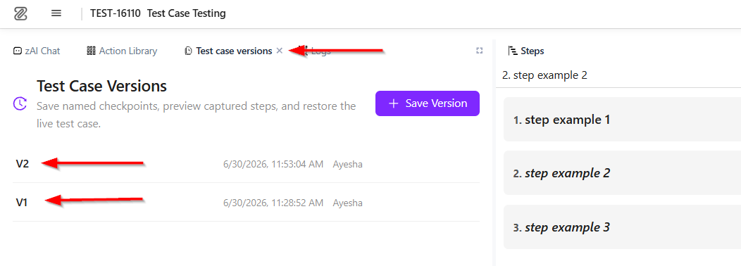Click the Steps list icon
Screen dimensions: 741x266
(512, 51)
